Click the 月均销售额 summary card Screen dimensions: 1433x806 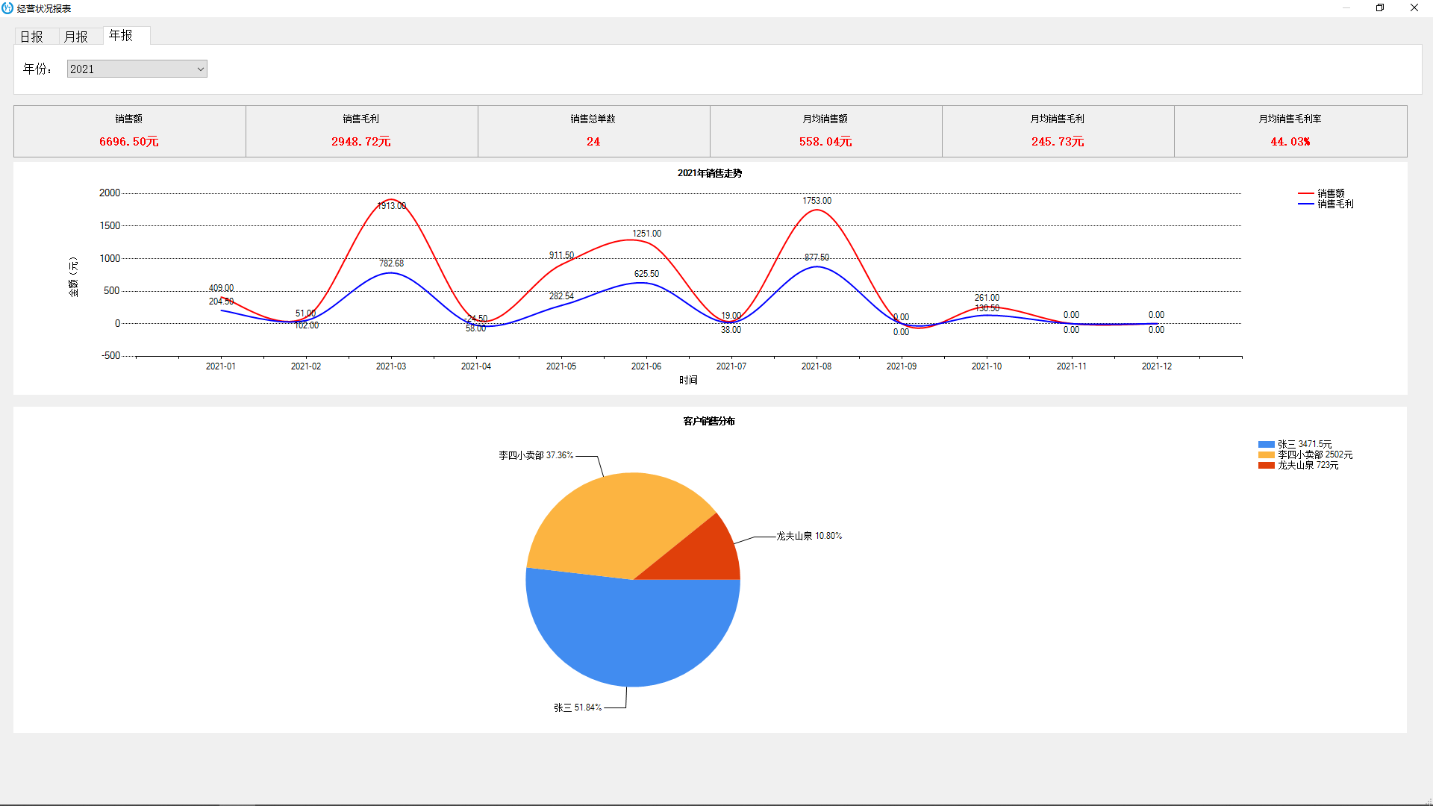[825, 131]
